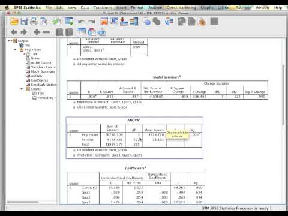Click the Unstandardized Coefficients header
The width and height of the screenshot is (288, 216).
click(x=122, y=178)
